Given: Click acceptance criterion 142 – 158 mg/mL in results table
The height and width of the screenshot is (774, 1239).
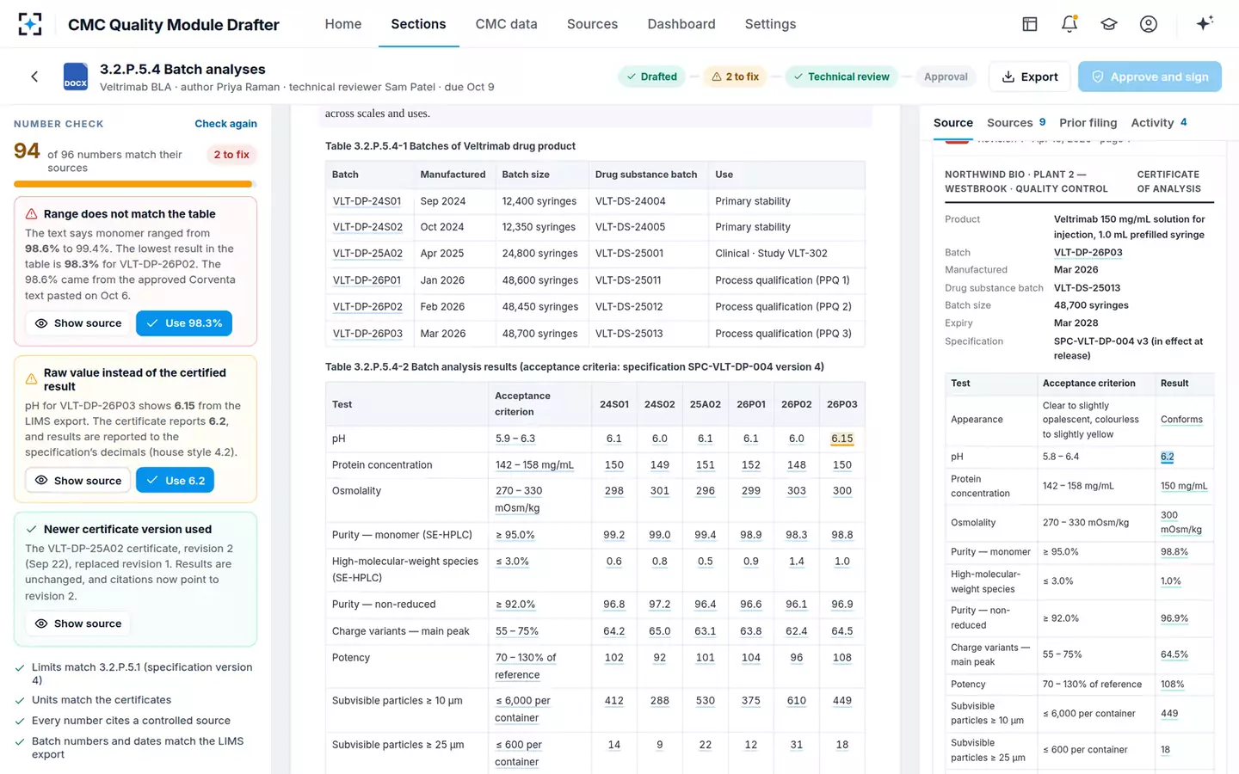Looking at the screenshot, I should click(534, 465).
